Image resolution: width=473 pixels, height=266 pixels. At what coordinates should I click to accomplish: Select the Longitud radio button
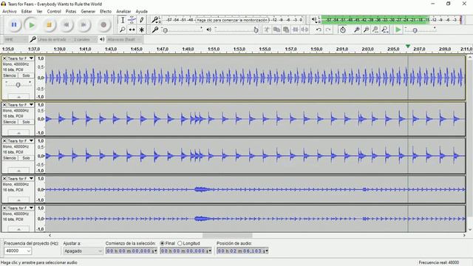(180, 243)
